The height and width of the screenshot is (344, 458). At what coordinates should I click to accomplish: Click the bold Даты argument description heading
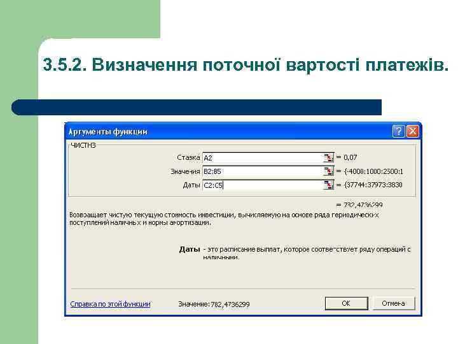point(190,250)
